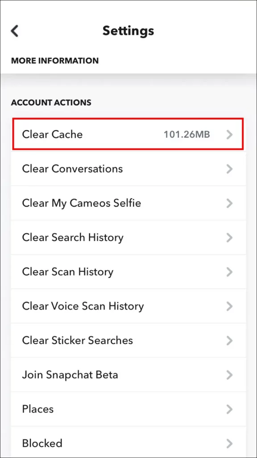
Task: Tap chevron on Places row
Action: (x=230, y=409)
